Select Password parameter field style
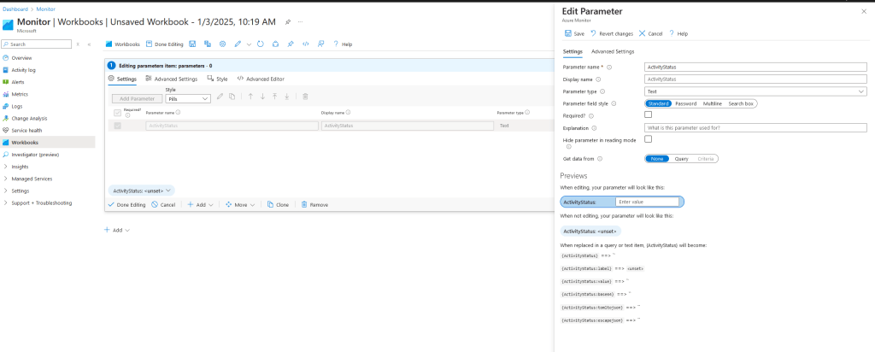The image size is (875, 352). [685, 103]
